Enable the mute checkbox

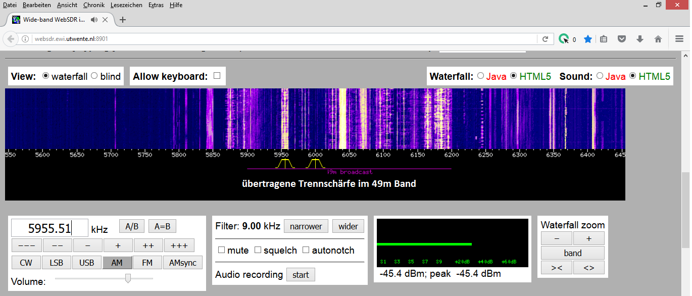click(x=221, y=250)
